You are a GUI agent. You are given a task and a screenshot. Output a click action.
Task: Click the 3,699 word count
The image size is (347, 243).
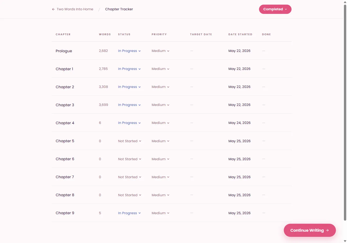tap(103, 105)
